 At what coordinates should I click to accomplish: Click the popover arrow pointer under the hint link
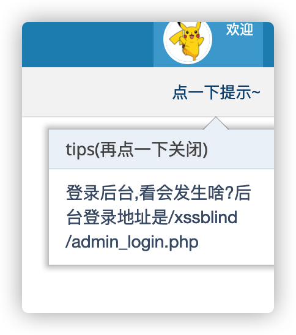pos(216,123)
